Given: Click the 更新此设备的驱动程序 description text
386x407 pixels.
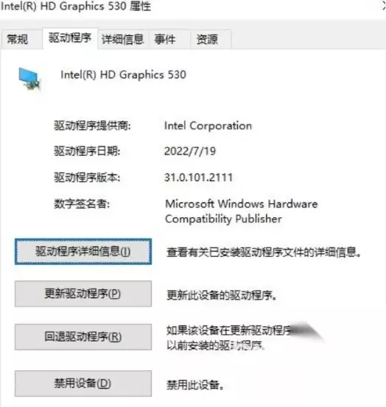Looking at the screenshot, I should (x=221, y=295).
